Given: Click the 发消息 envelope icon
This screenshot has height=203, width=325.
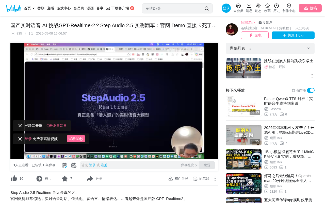Looking at the screenshot, I should tap(260, 23).
